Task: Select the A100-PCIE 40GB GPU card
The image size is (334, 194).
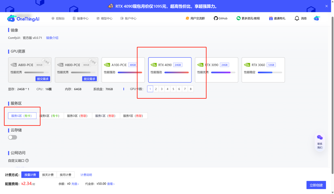Action: 123,70
